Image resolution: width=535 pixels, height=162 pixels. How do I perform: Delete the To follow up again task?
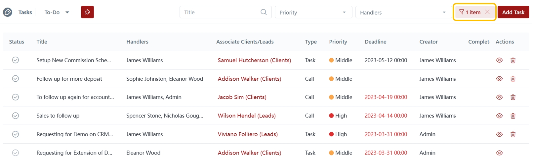click(x=513, y=97)
